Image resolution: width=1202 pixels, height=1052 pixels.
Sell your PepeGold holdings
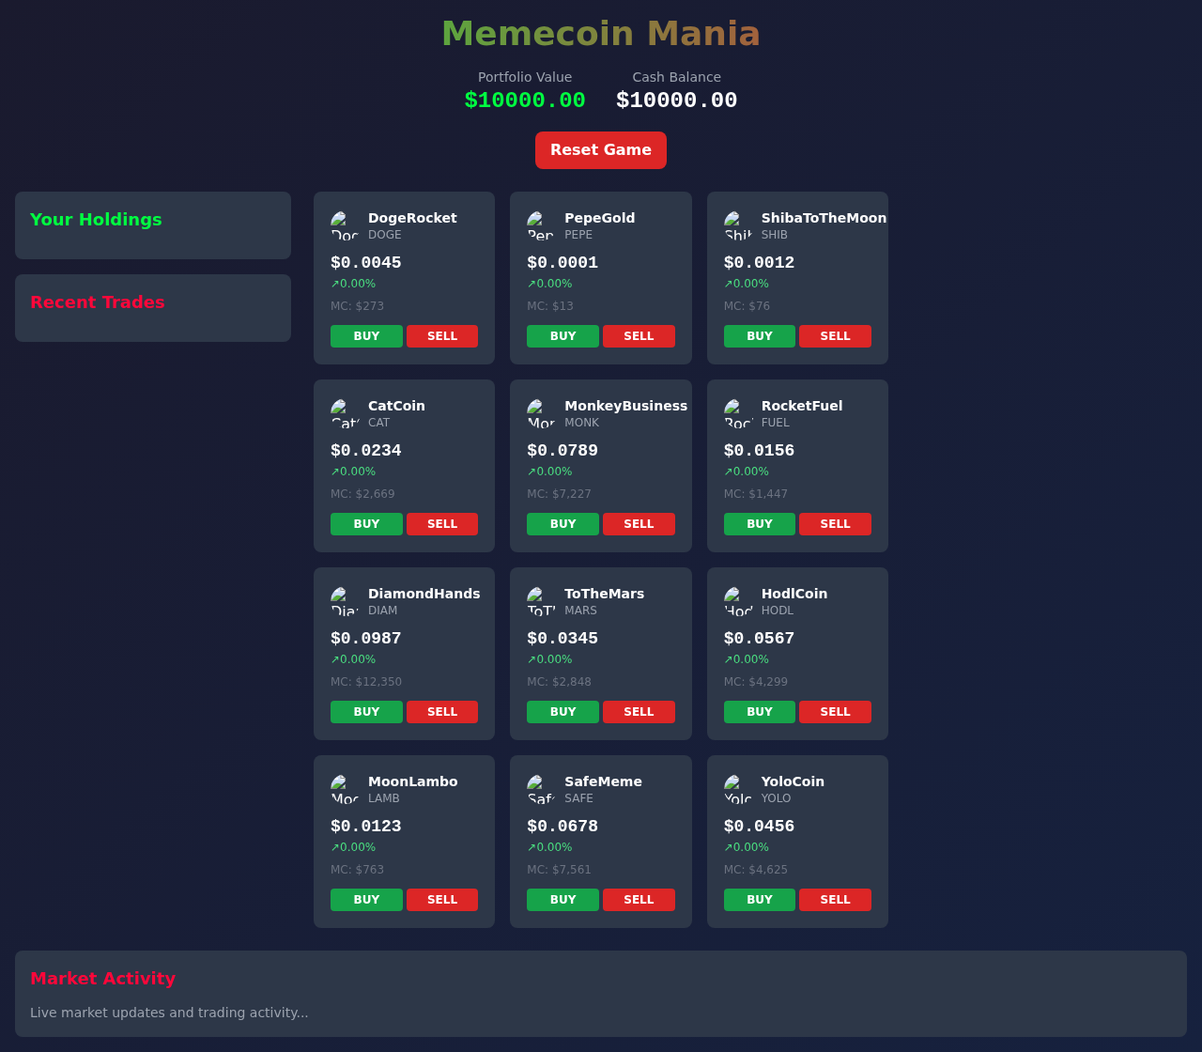click(639, 335)
